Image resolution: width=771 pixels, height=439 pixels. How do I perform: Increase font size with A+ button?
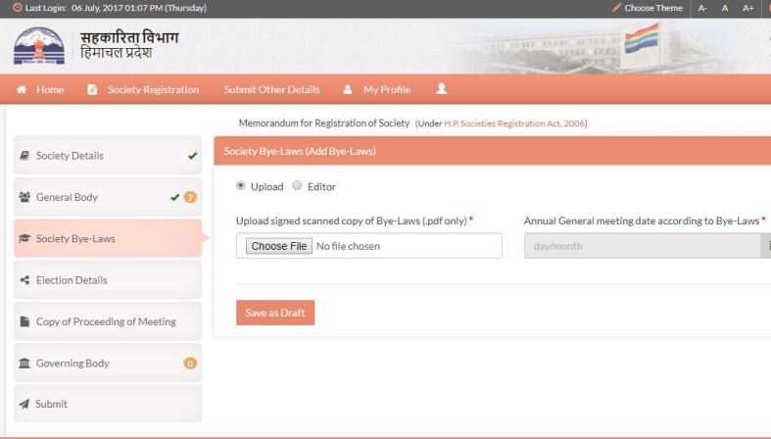pos(747,8)
